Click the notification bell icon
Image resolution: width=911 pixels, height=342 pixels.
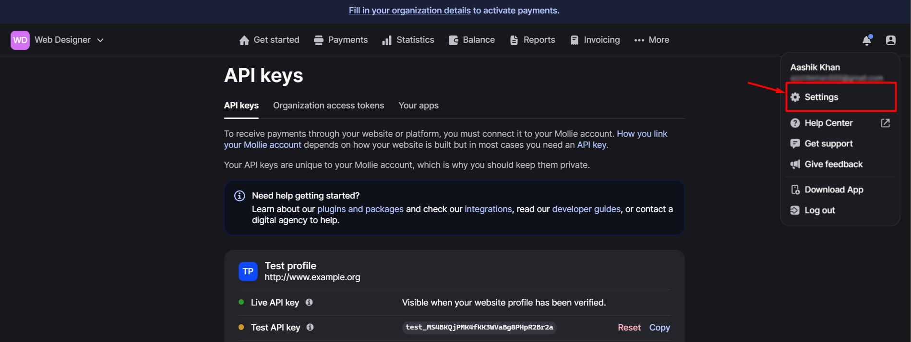(x=866, y=40)
